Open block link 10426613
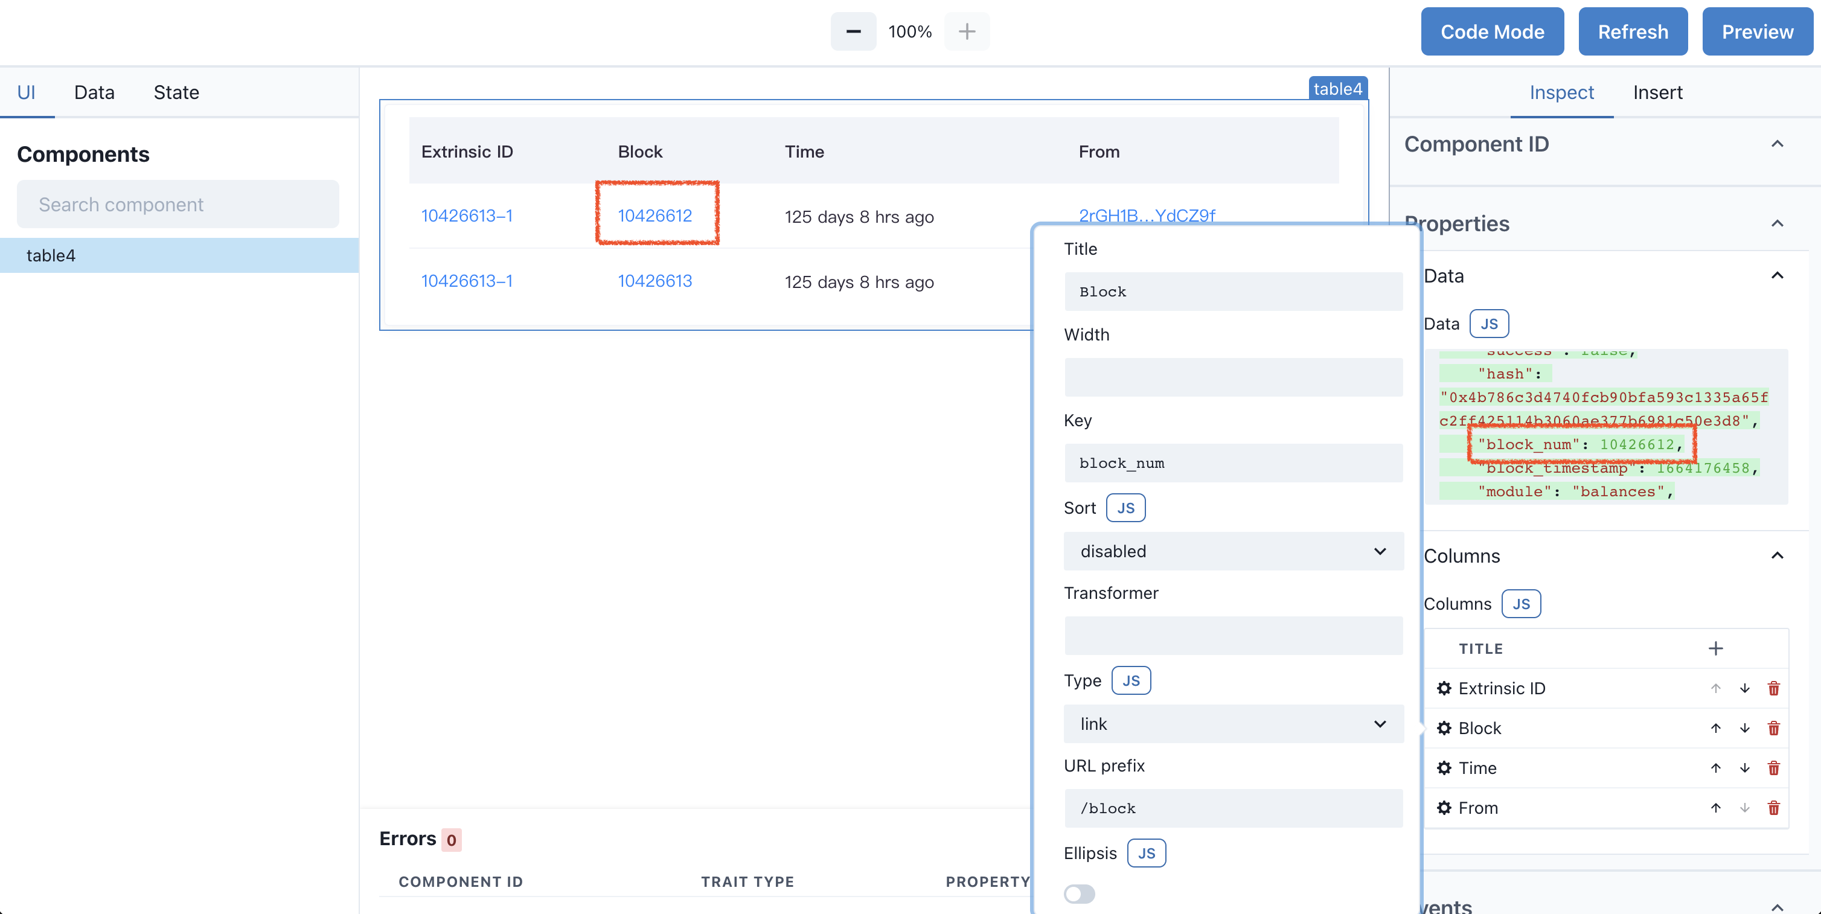This screenshot has height=914, width=1821. pyautogui.click(x=654, y=281)
